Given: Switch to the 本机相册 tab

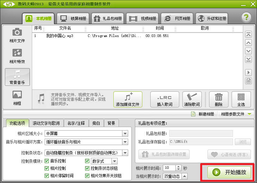Looking at the screenshot, I should coord(38,19).
